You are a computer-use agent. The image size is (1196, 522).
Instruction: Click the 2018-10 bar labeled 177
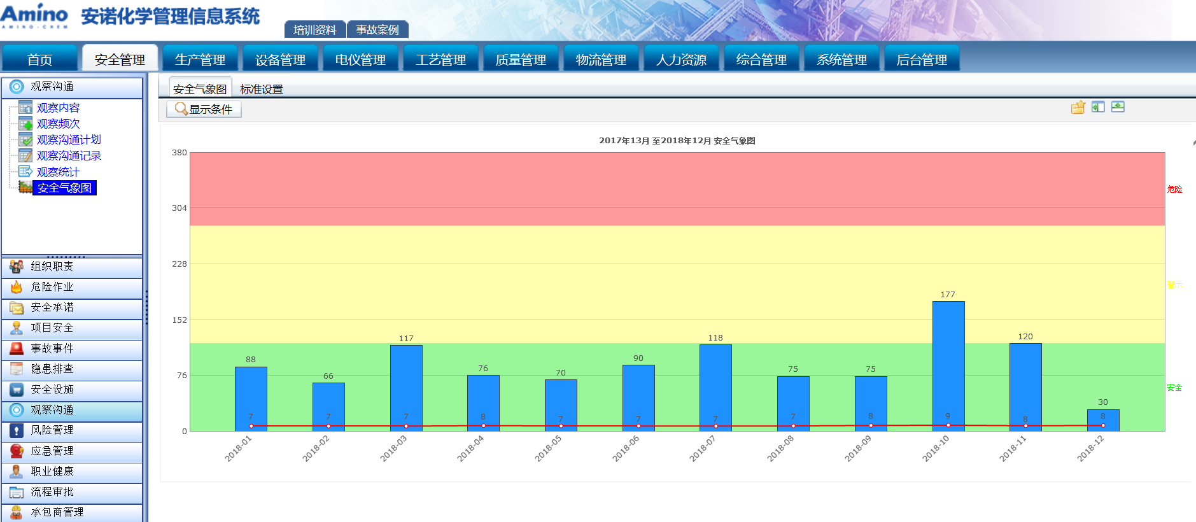[948, 365]
